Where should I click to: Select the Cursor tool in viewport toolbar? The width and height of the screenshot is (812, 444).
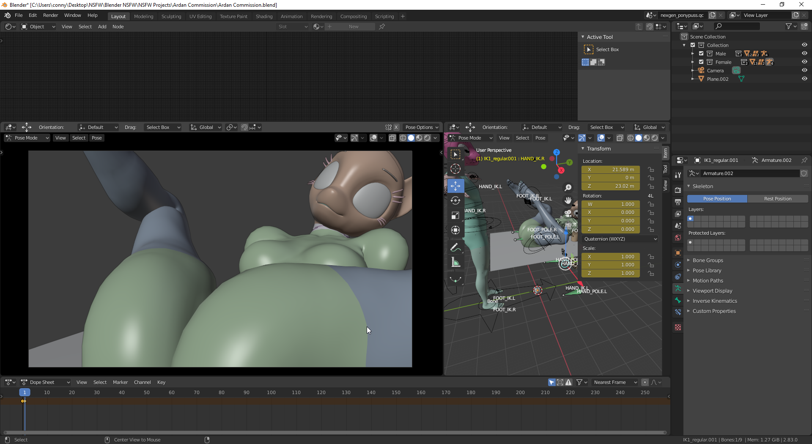455,169
